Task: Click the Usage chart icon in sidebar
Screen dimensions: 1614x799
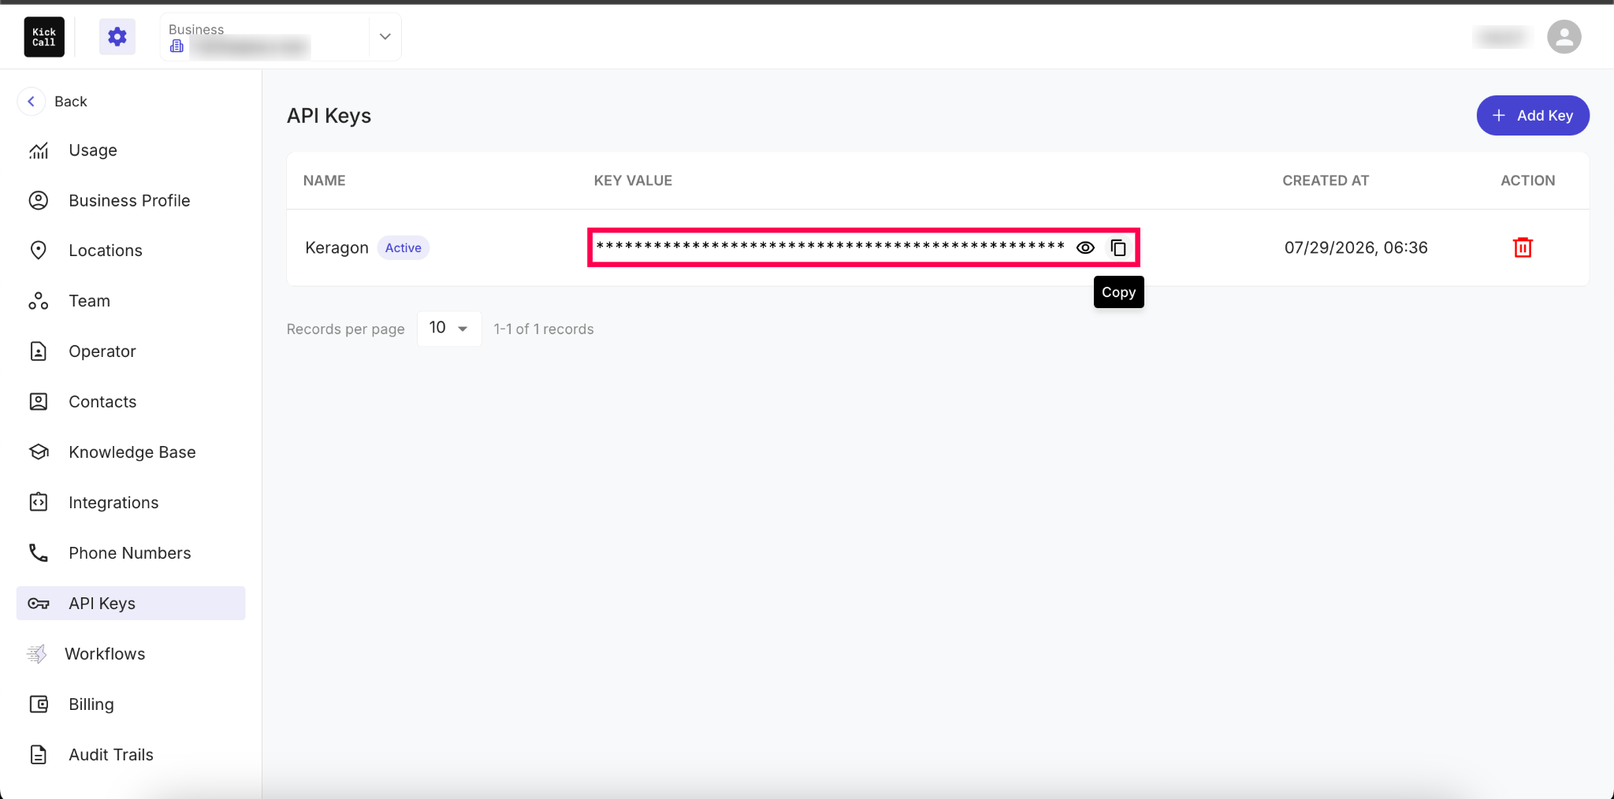Action: [39, 151]
